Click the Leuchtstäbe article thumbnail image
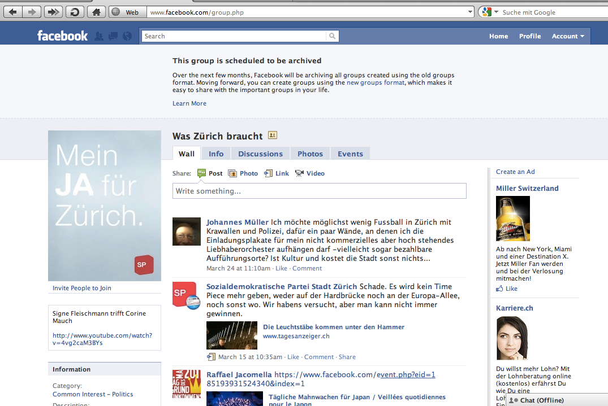Image resolution: width=608 pixels, height=406 pixels. pyautogui.click(x=232, y=335)
